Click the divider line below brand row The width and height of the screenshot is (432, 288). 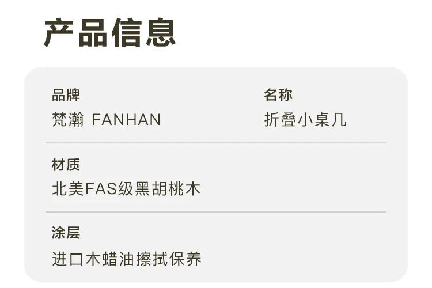216,143
